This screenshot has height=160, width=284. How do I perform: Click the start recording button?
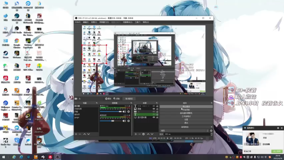pos(186,110)
